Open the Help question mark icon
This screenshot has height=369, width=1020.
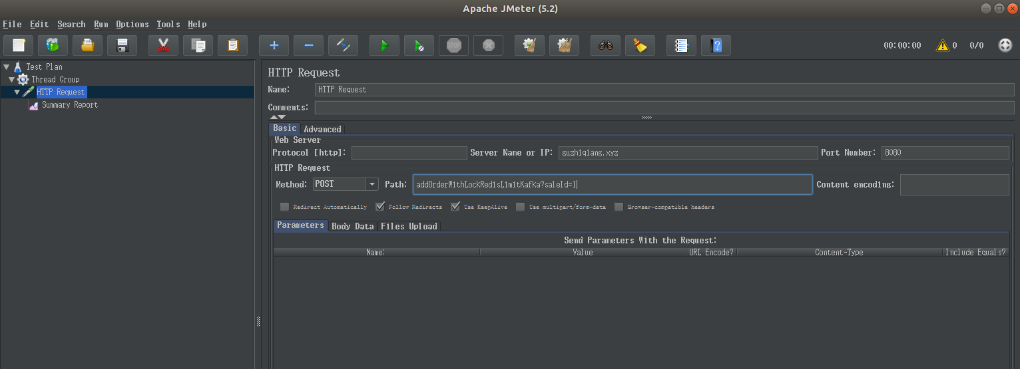click(716, 45)
